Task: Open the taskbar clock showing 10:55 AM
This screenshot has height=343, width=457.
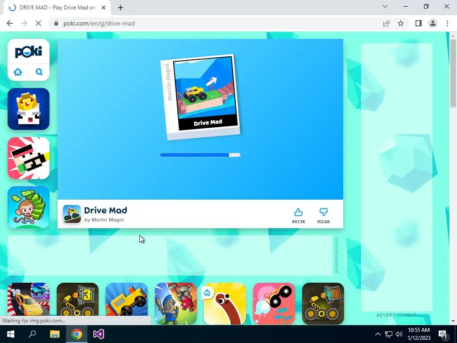Action: pyautogui.click(x=419, y=334)
